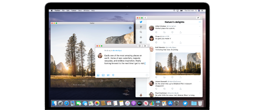Click Ailish Kimber's profile picture
This screenshot has width=253, height=110.
click(151, 28)
